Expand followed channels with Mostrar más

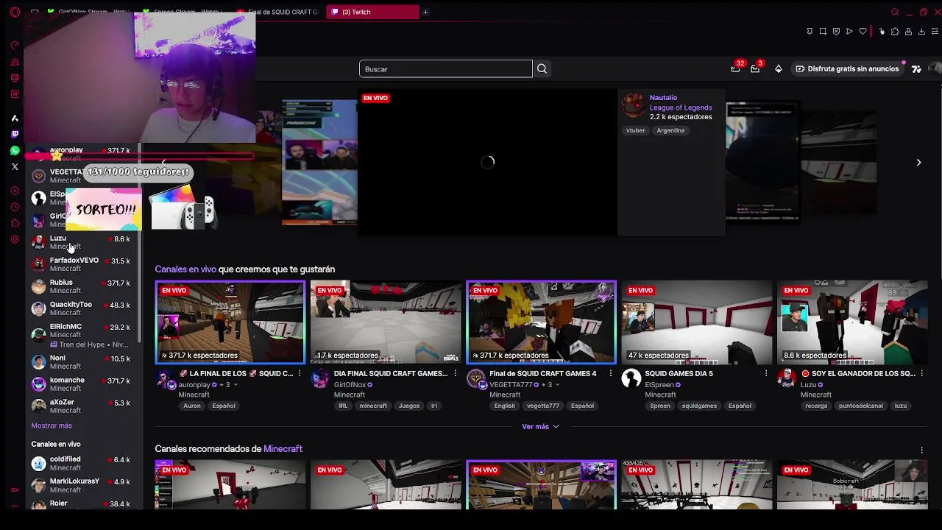tap(52, 425)
